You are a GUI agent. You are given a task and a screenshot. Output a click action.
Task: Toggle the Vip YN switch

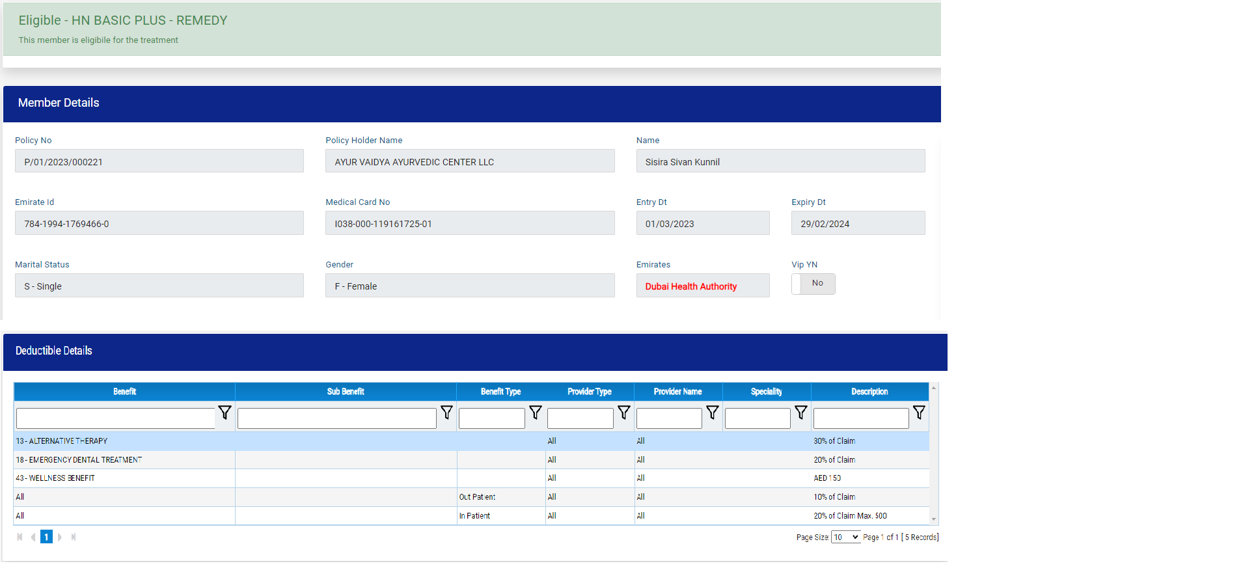pyautogui.click(x=813, y=284)
